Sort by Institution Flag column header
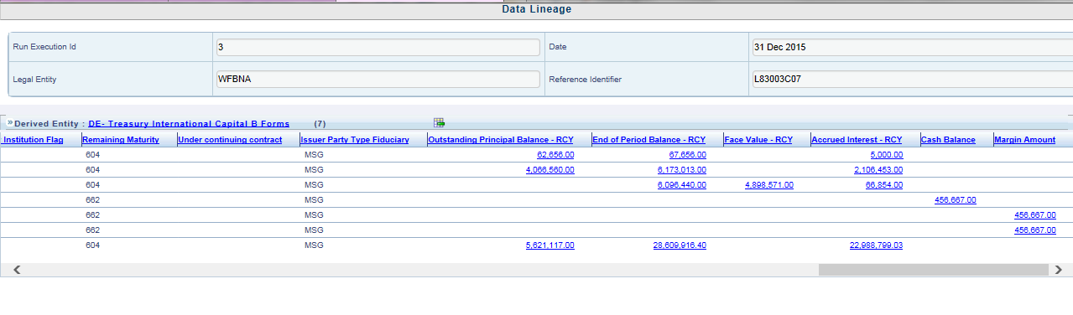Screen dimensions: 1073x315 [x=34, y=140]
